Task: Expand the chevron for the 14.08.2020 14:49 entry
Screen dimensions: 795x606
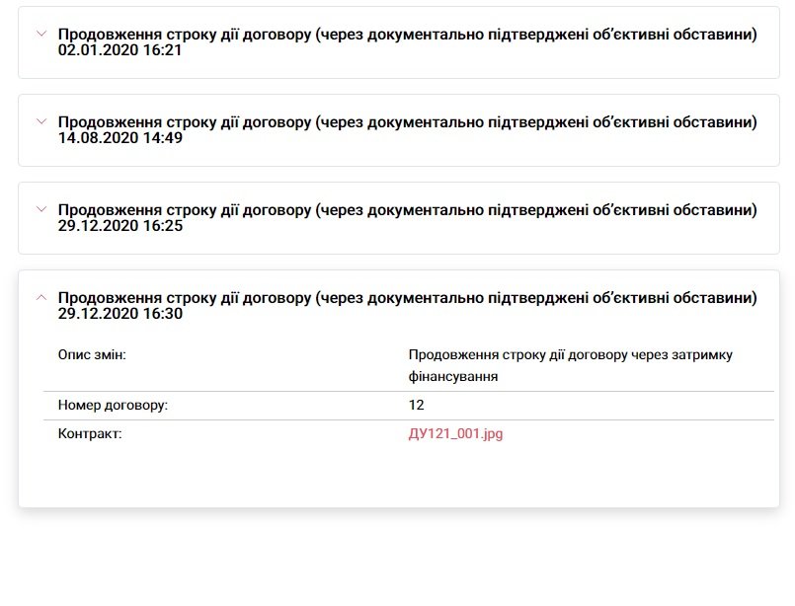Action: [40, 121]
